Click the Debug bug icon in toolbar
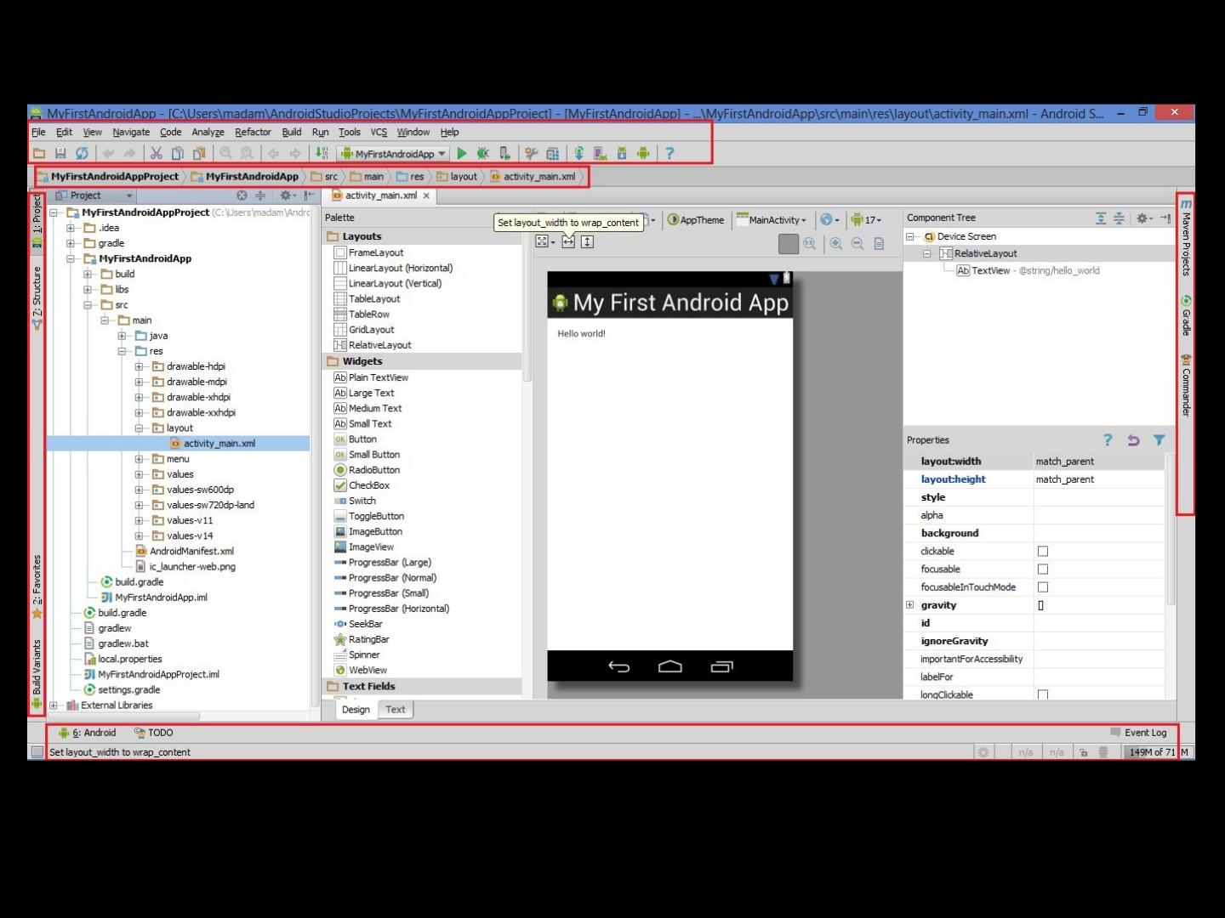1225x918 pixels. [483, 154]
